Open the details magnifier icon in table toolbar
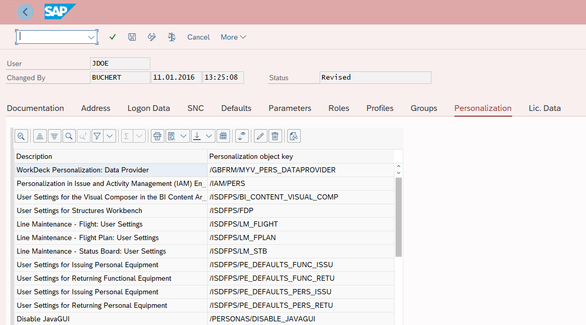 pyautogui.click(x=21, y=136)
